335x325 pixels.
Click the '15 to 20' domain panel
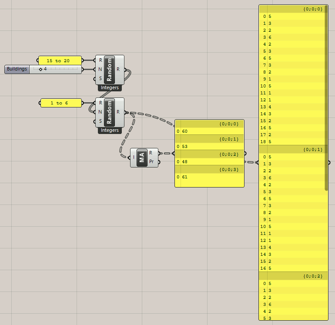(x=60, y=60)
